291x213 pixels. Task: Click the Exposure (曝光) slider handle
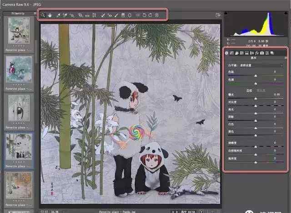click(256, 99)
